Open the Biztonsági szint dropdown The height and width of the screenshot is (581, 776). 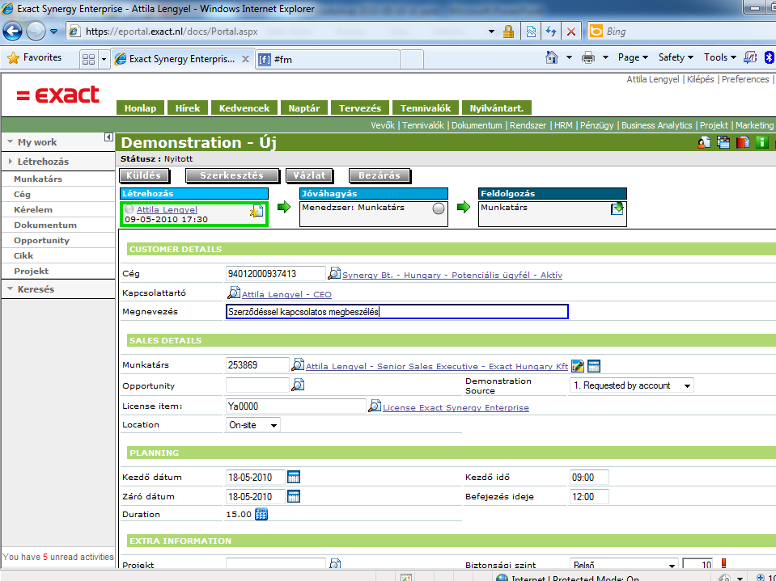point(624,564)
